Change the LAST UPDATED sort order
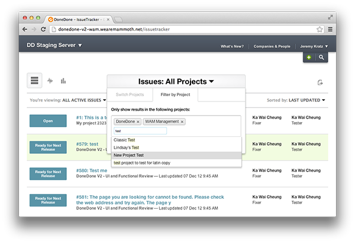The width and height of the screenshot is (355, 243). [x=306, y=100]
